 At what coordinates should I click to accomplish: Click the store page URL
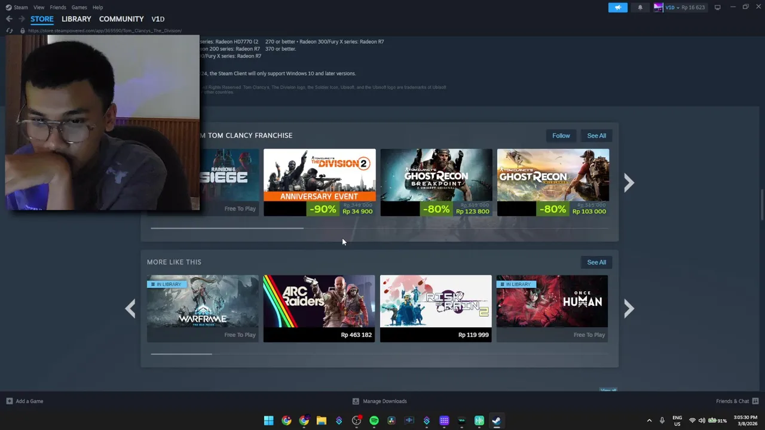(x=105, y=30)
